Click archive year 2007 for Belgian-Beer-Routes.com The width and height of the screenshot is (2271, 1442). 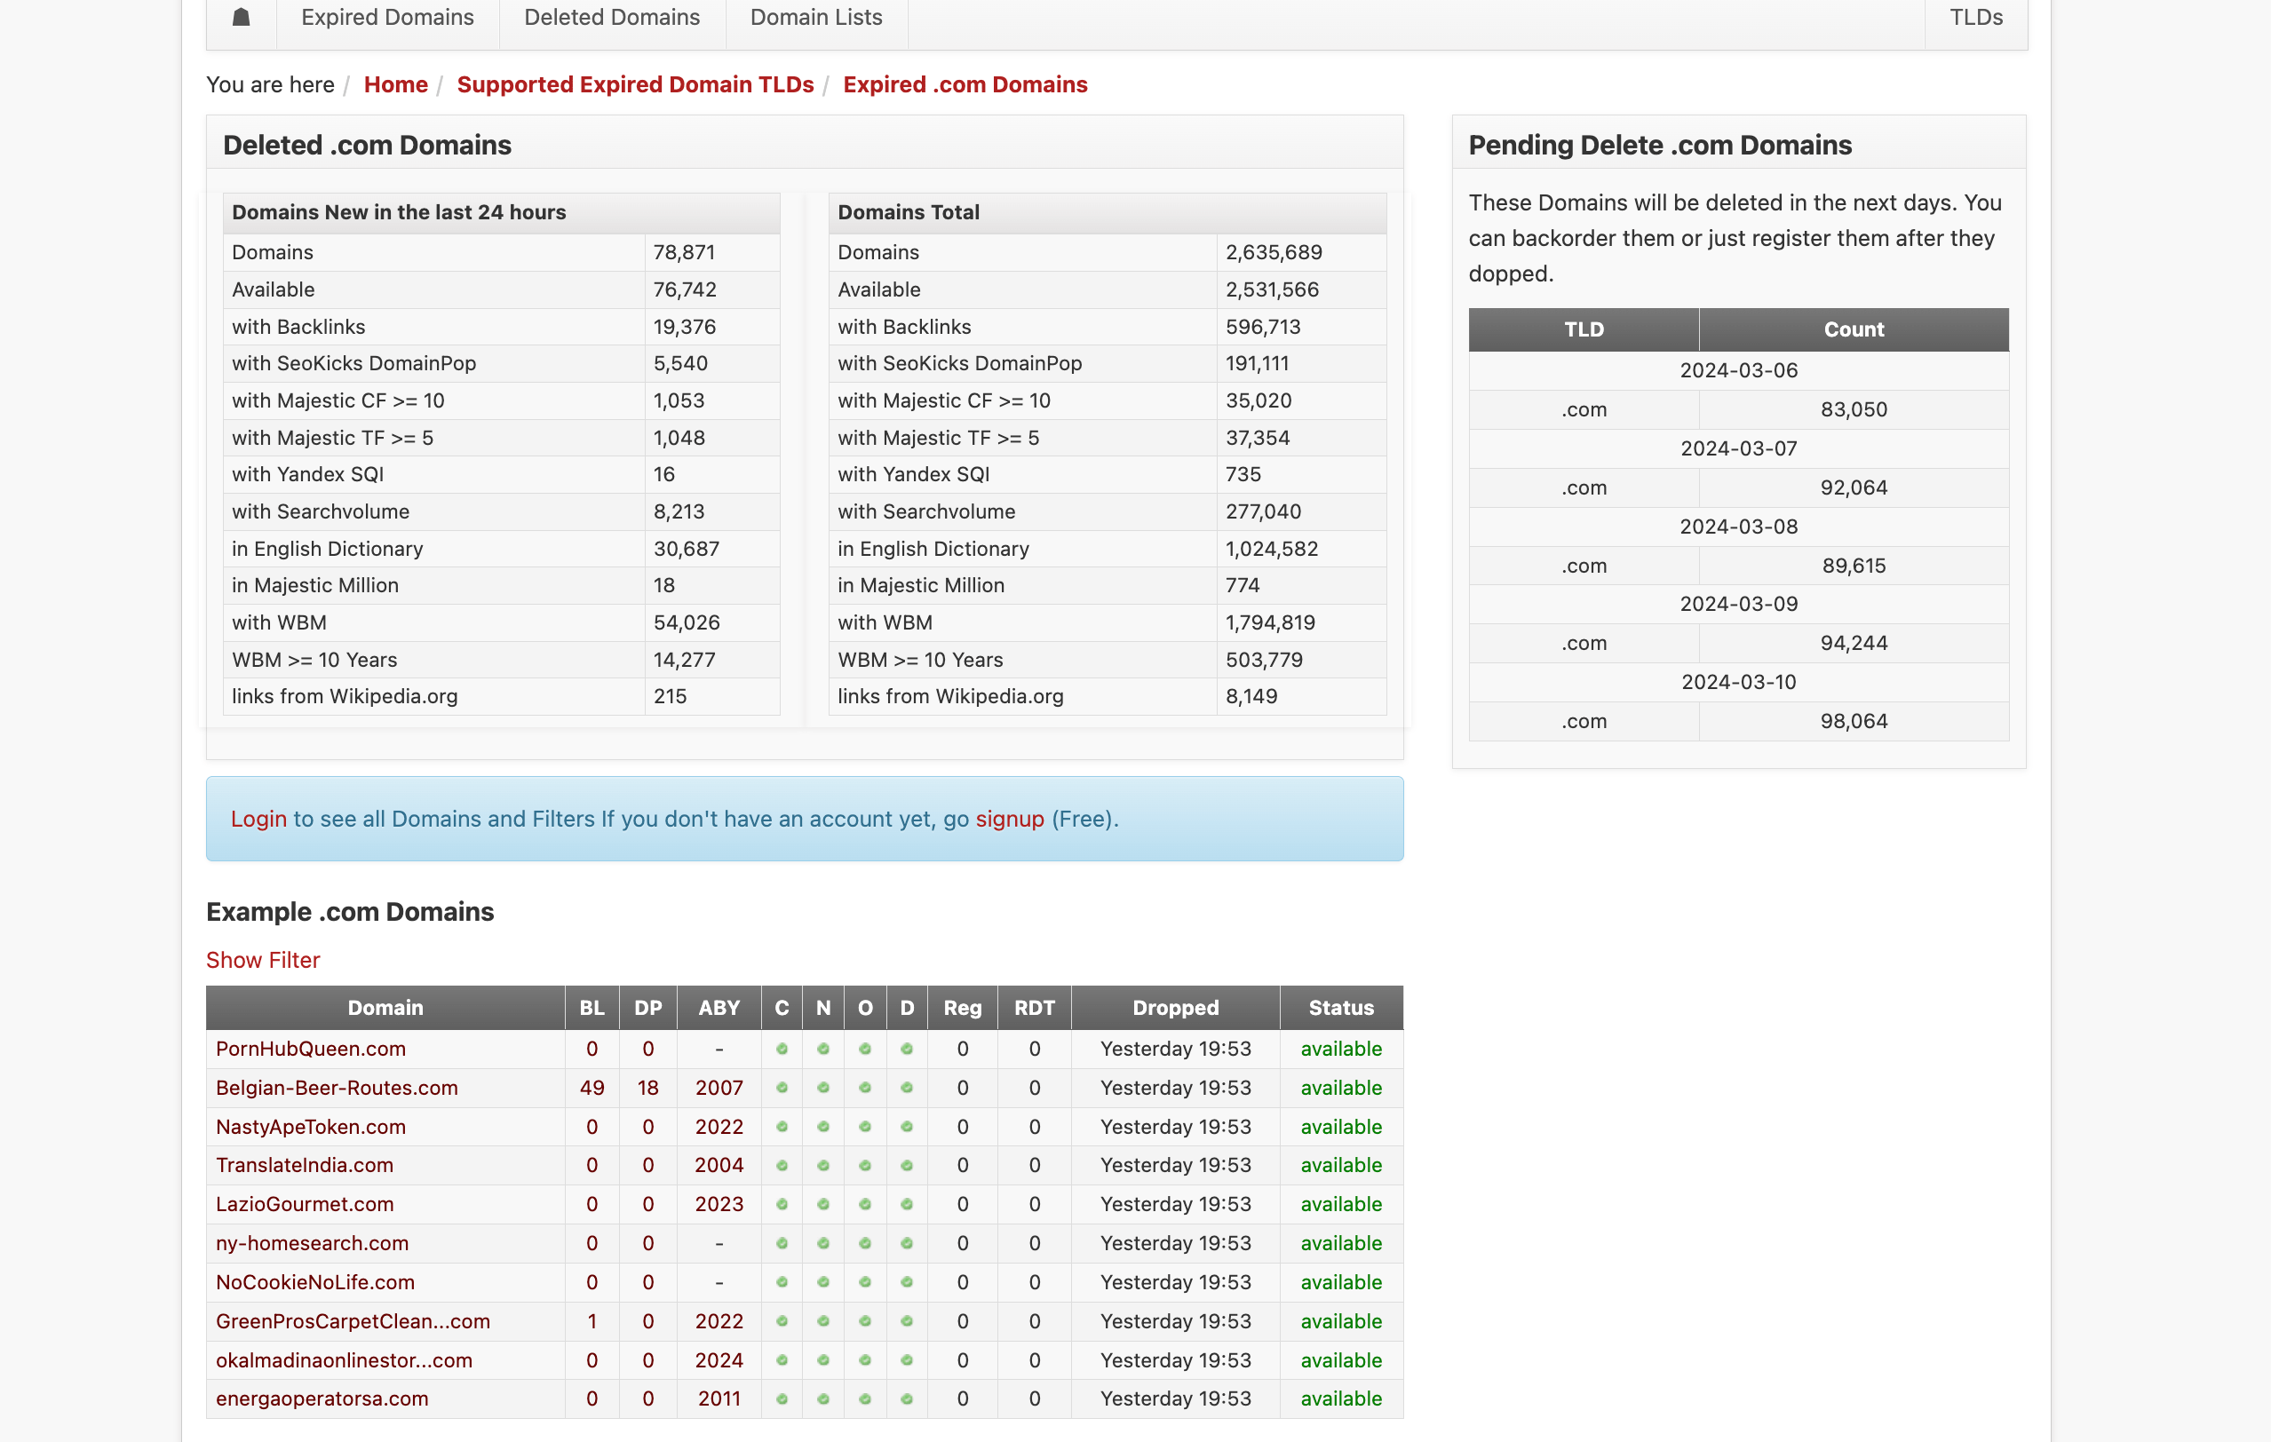[719, 1088]
